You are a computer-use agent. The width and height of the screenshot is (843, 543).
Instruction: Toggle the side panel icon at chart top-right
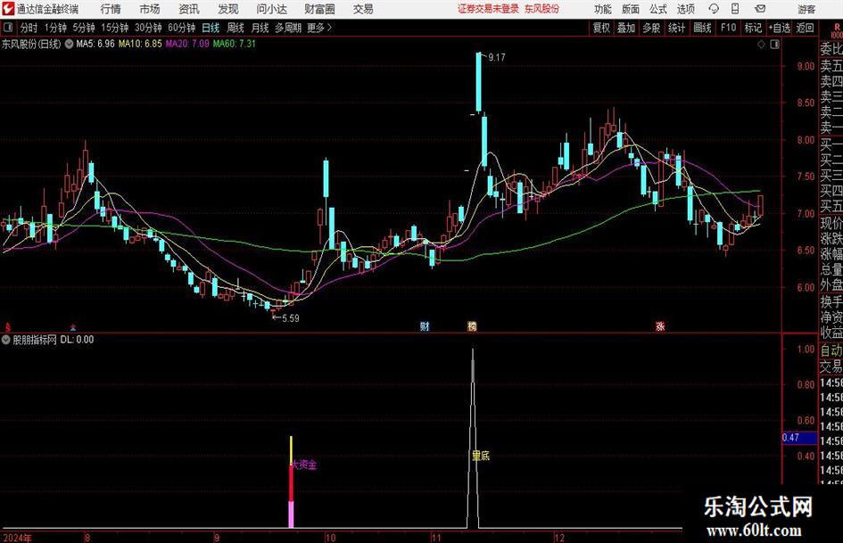click(774, 45)
